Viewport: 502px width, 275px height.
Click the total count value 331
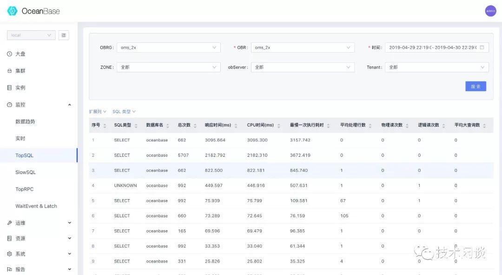coord(182,261)
